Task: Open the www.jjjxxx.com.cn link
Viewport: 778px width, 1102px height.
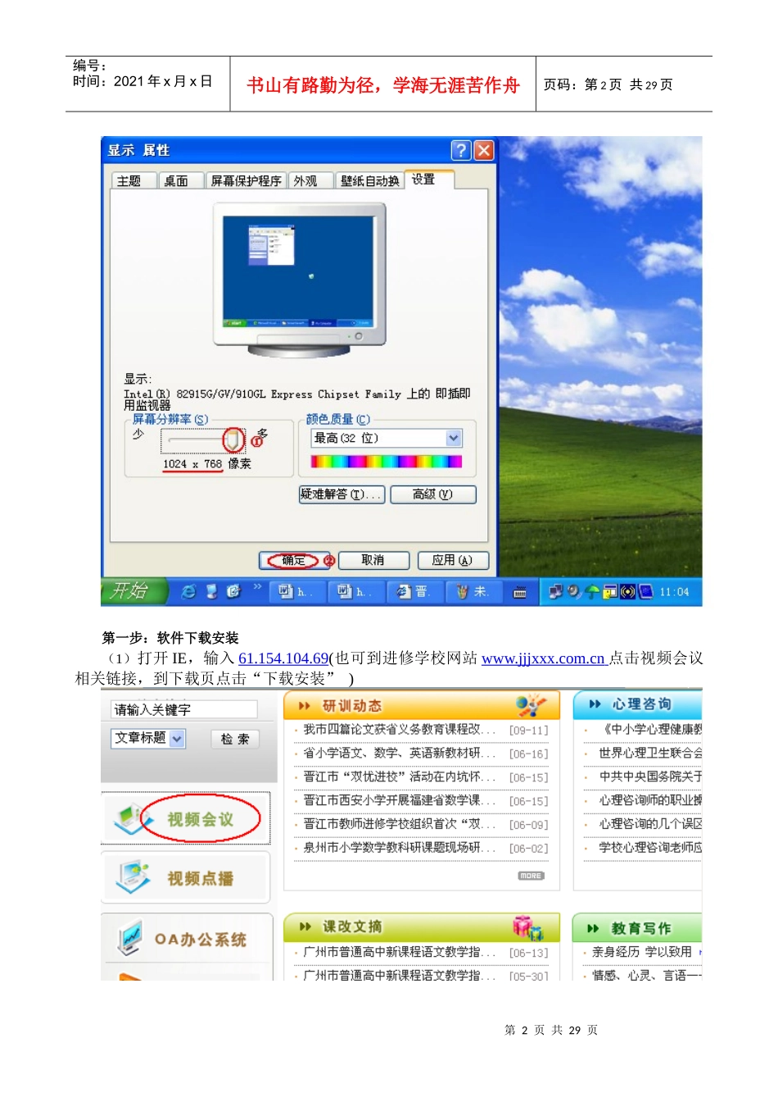Action: (544, 658)
